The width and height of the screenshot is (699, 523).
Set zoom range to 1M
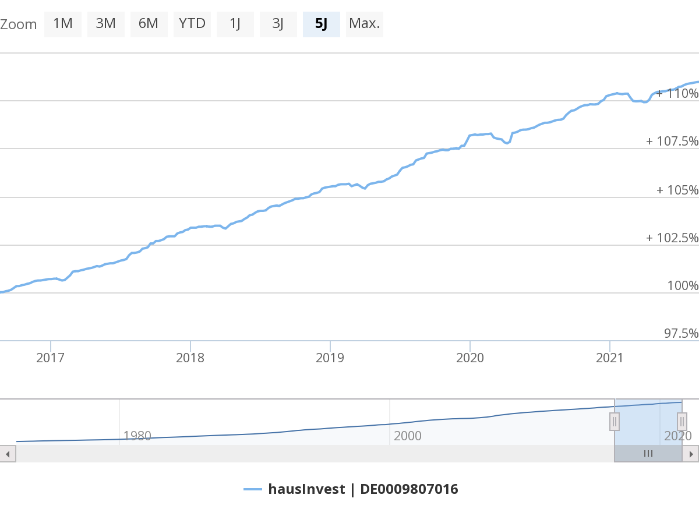(x=63, y=24)
